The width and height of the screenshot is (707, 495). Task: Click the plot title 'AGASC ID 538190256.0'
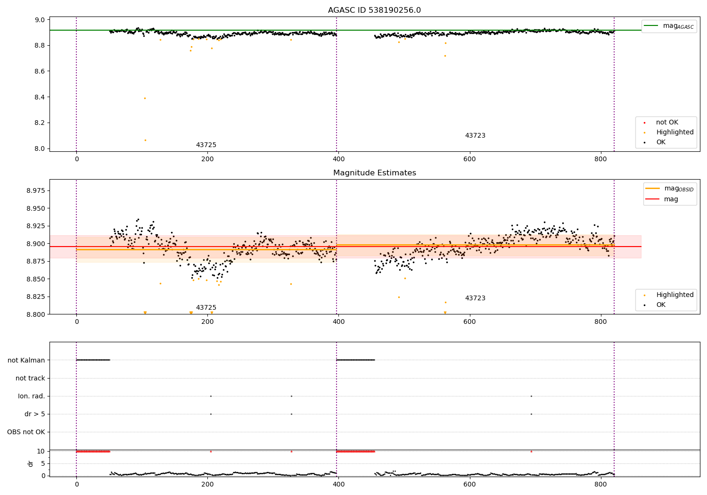coord(374,10)
